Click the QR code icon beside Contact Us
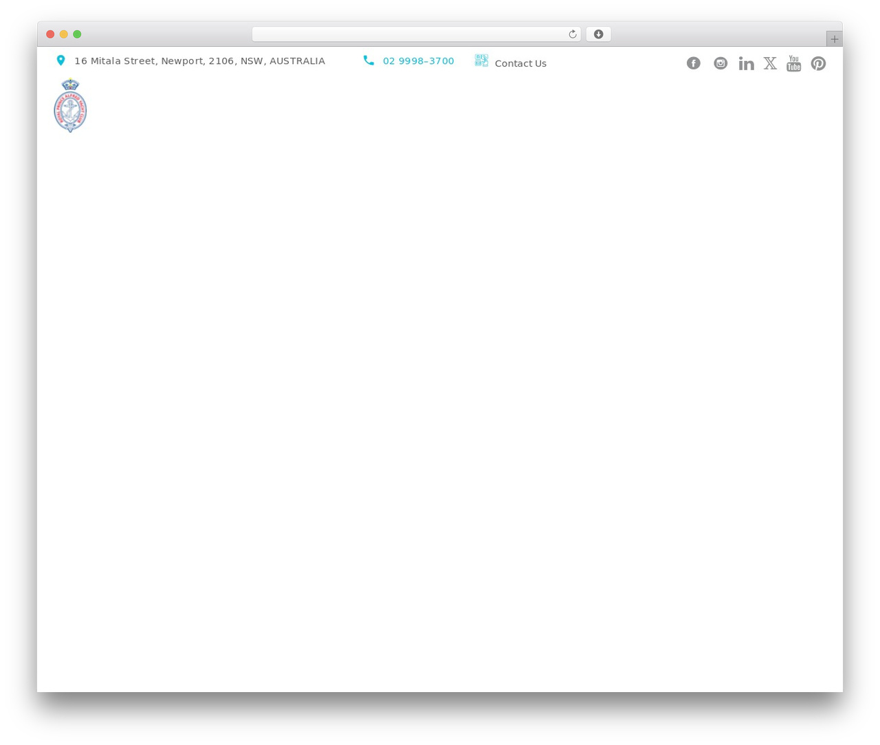The image size is (880, 745). click(481, 60)
